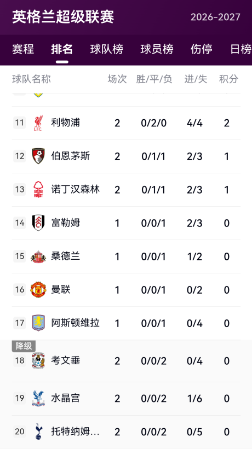Screen dimensions: 252x449
Task: Switch to the 赛程 tab
Action: (x=23, y=49)
